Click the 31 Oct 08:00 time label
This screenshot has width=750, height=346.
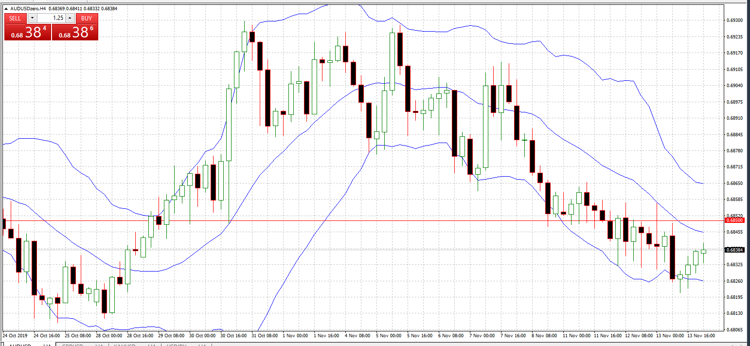265,335
